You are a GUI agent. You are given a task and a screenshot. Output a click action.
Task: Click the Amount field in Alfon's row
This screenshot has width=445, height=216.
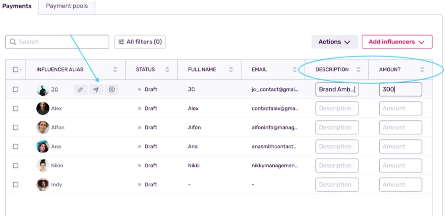tap(400, 127)
